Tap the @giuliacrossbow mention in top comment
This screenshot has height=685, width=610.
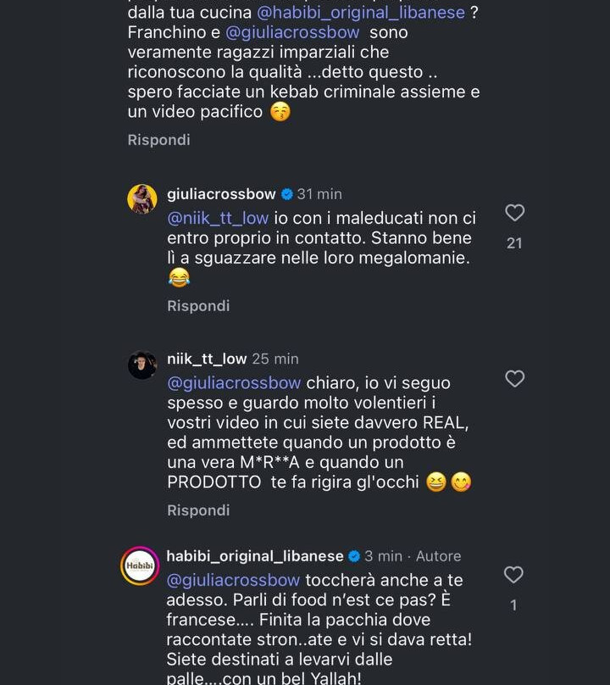pos(291,33)
